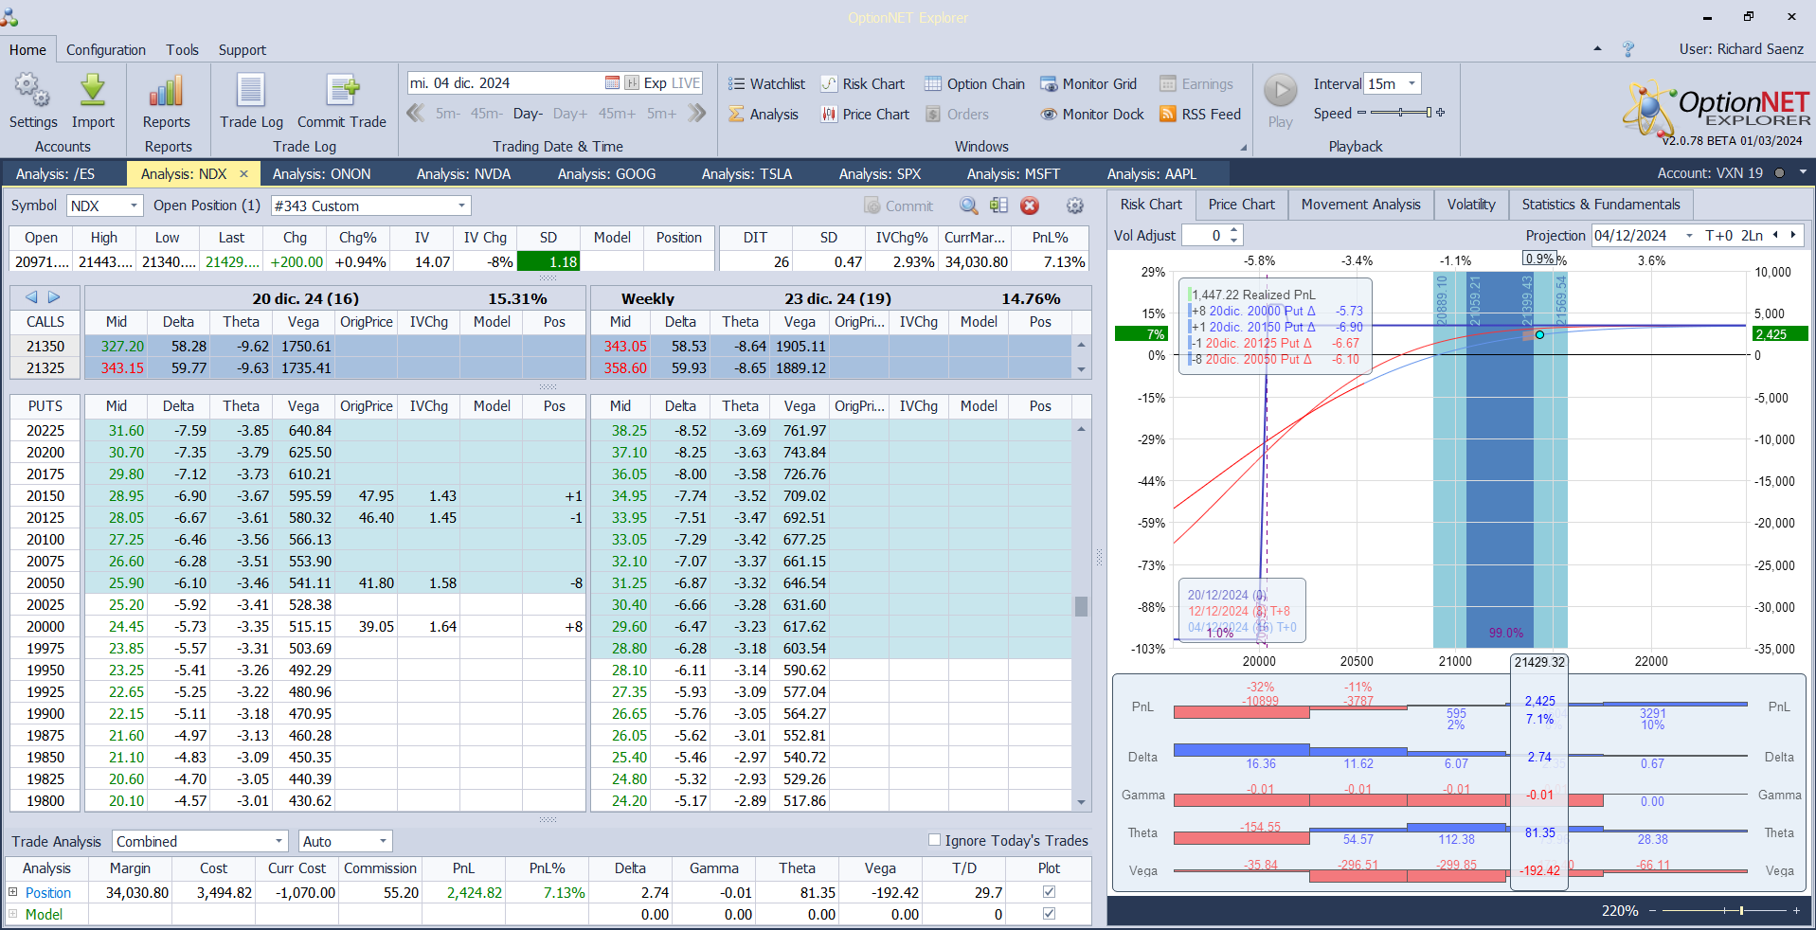
Task: Open the Watchlist window
Action: point(766,84)
